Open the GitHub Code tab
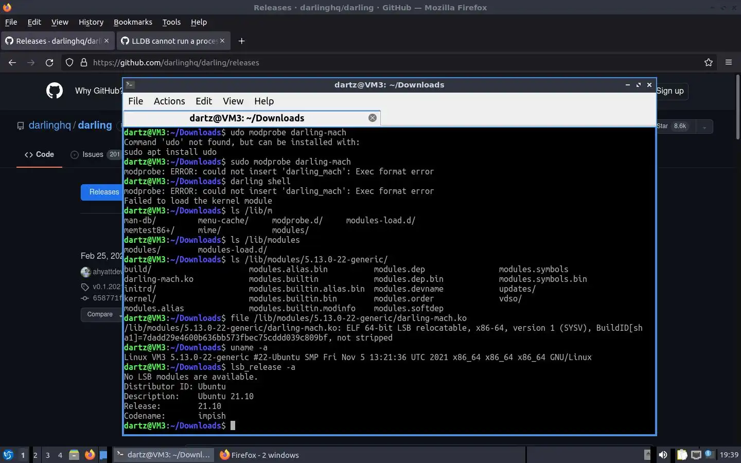 click(39, 154)
